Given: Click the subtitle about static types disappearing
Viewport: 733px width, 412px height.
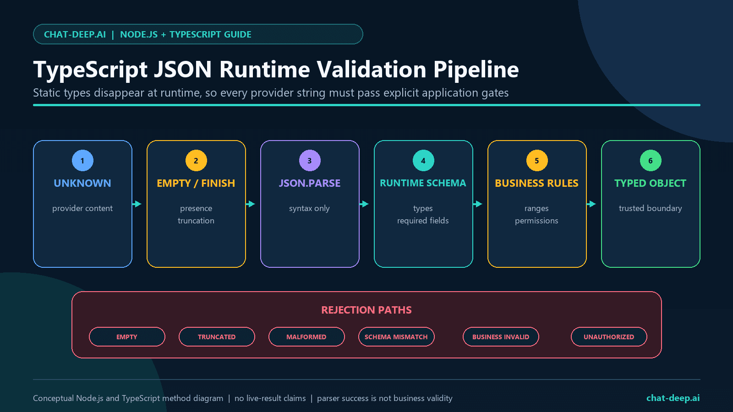Looking at the screenshot, I should (x=271, y=93).
